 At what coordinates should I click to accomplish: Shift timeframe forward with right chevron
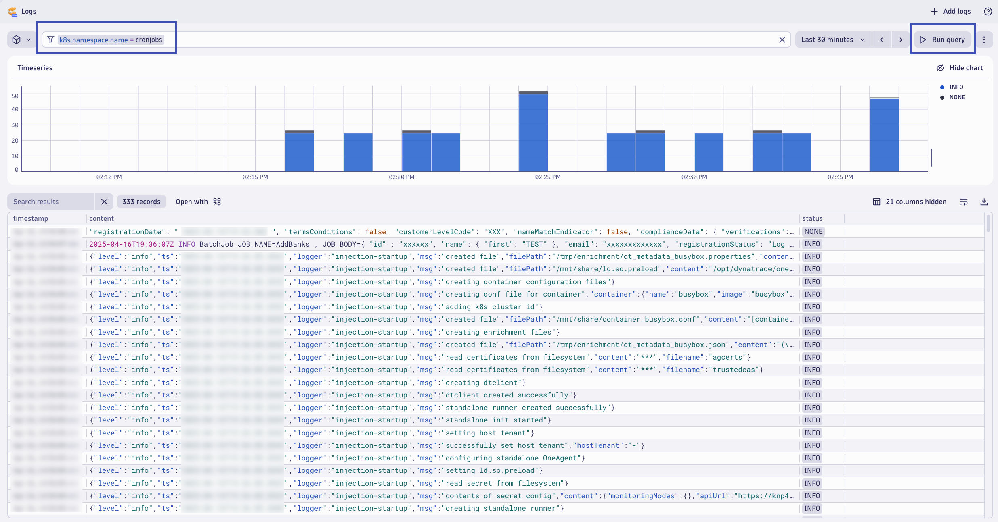coord(901,40)
